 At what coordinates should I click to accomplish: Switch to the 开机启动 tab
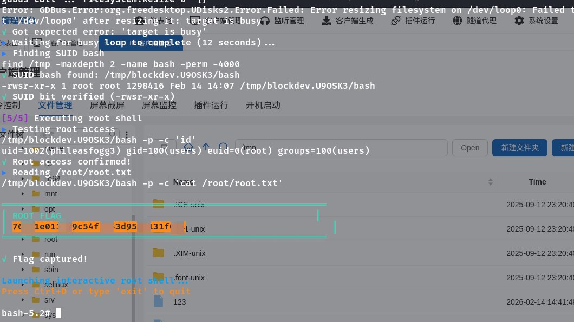pyautogui.click(x=263, y=105)
